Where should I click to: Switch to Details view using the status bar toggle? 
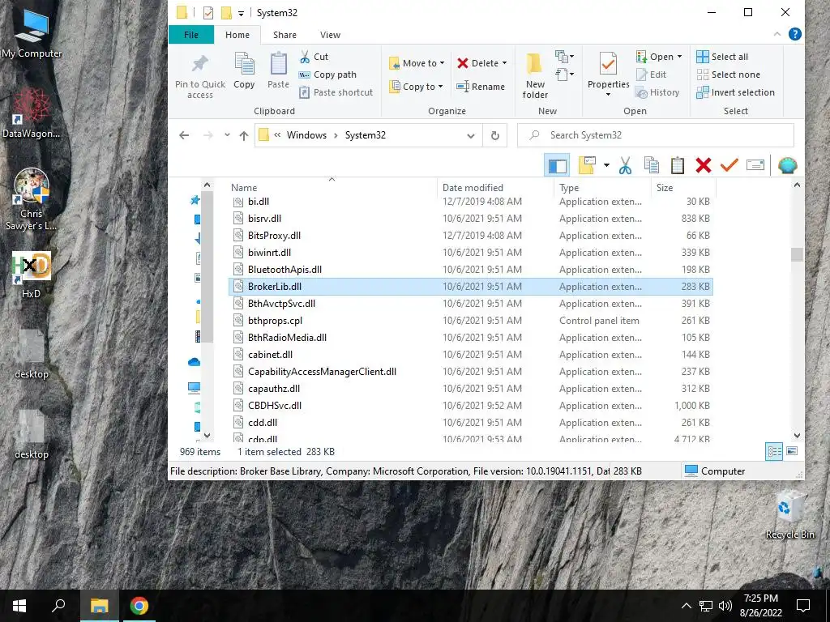coord(774,451)
